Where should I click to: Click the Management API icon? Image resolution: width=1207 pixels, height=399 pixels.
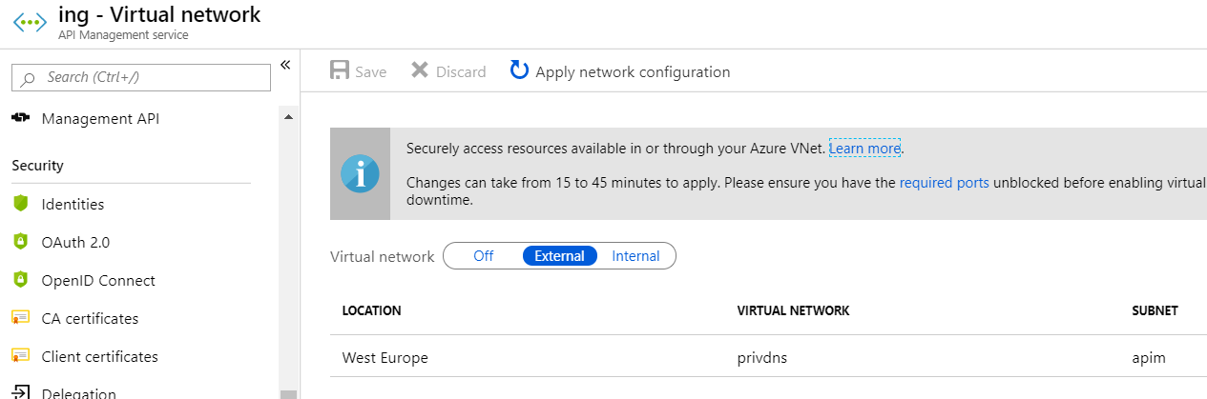point(21,119)
